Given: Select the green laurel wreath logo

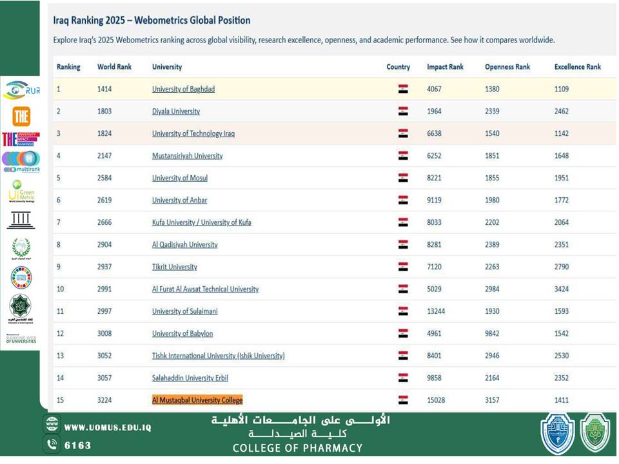Looking at the screenshot, I should (21, 249).
